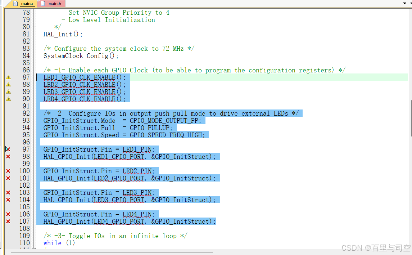
Task: Click GPIO_SPEED_FREQ_HIGH value
Action: click(166, 135)
